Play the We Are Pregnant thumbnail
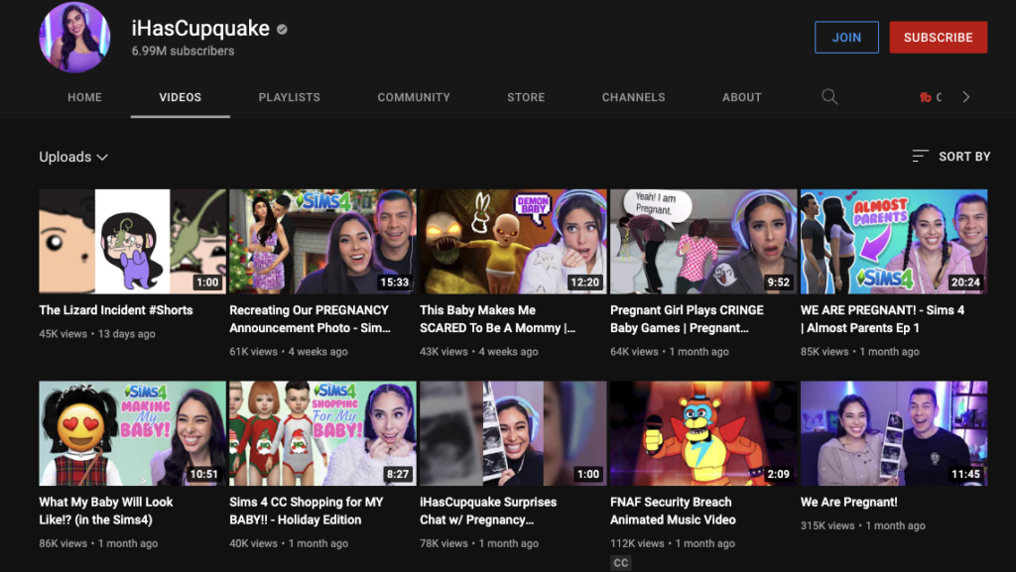1016x572 pixels. pos(894,433)
